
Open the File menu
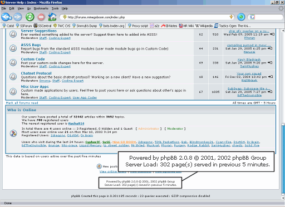click(4, 8)
